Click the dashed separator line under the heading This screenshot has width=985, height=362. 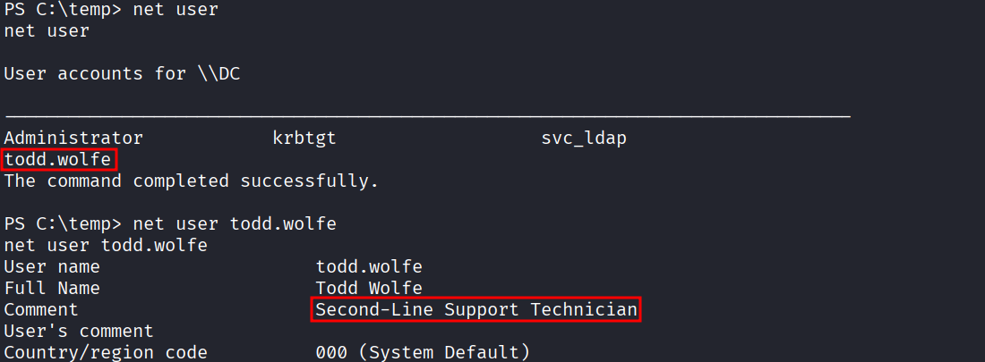coord(427,116)
